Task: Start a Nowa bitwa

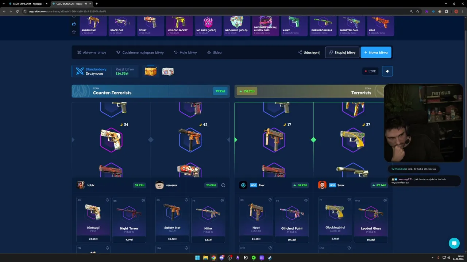Action: [x=376, y=52]
